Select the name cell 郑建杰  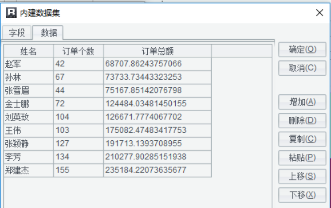(28, 170)
